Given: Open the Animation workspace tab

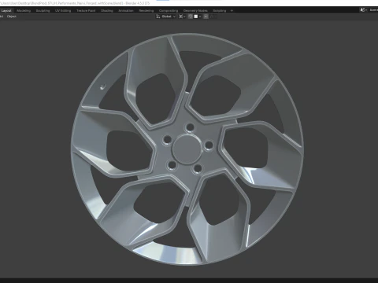Looking at the screenshot, I should [126, 11].
